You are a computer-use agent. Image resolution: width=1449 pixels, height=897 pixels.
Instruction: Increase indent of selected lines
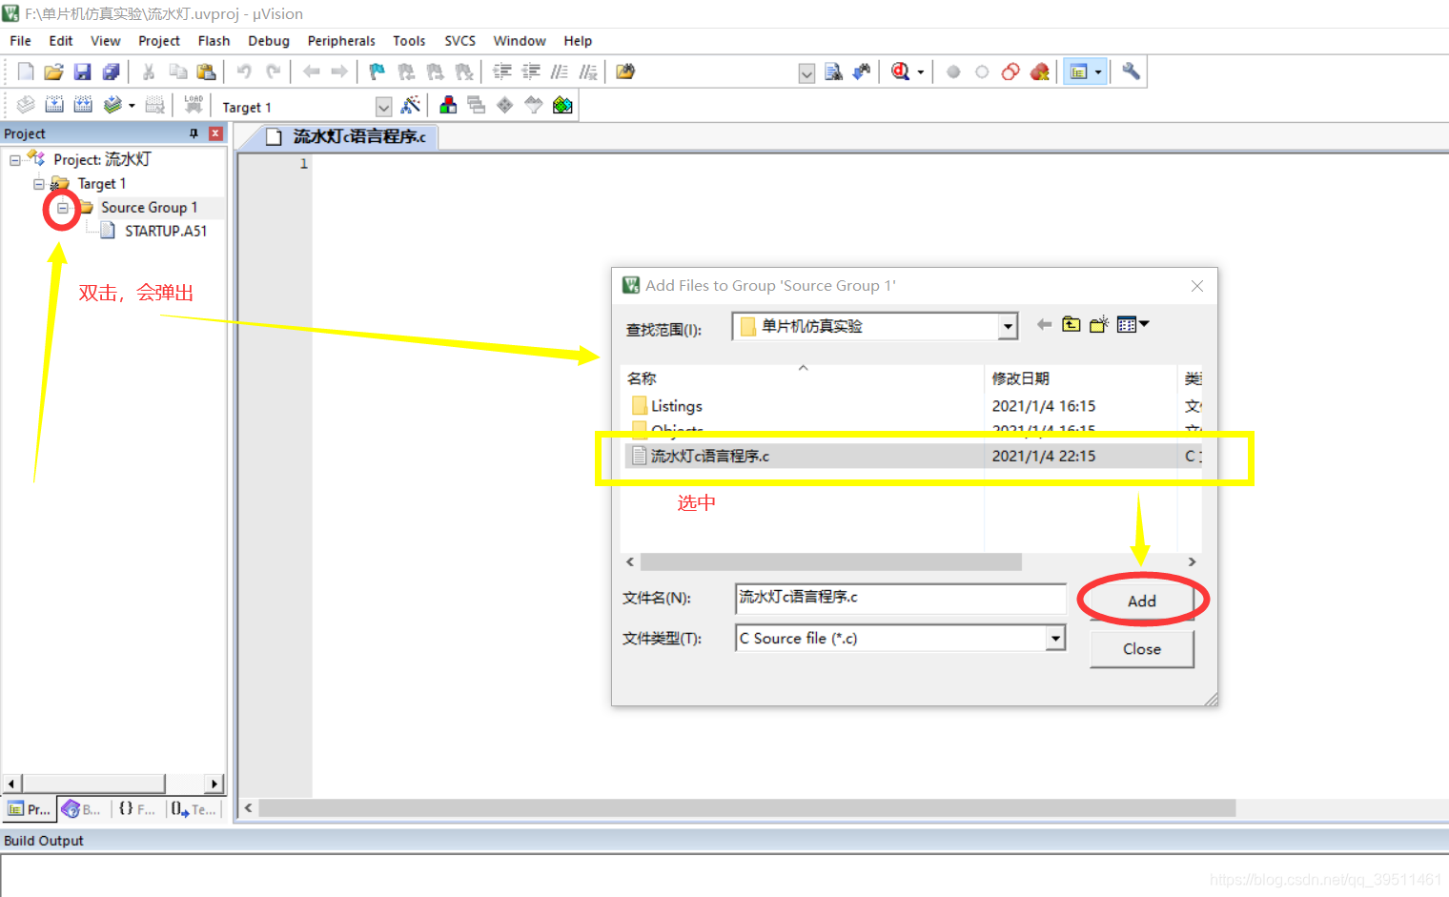click(x=502, y=71)
